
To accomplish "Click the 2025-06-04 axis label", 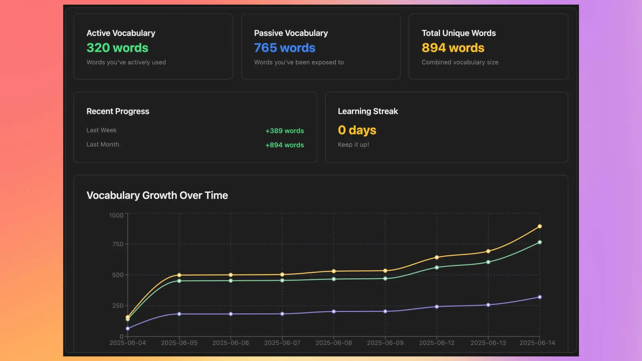I will coord(128,343).
